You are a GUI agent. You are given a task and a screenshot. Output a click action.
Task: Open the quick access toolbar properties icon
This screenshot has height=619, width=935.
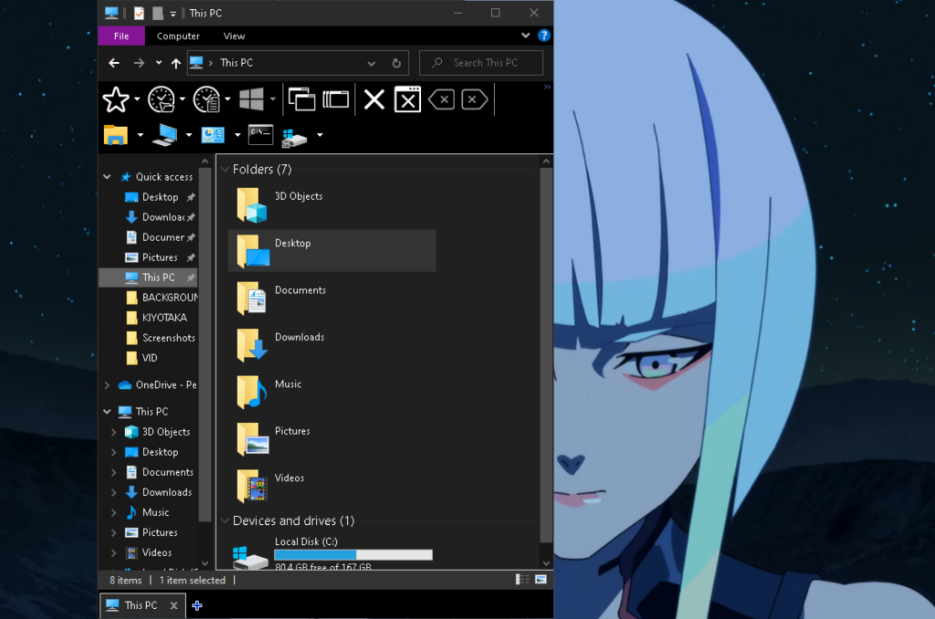139,13
